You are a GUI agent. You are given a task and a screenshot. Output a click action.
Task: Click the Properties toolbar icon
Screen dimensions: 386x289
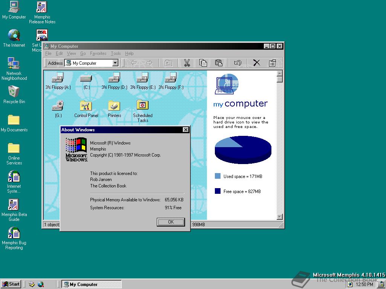[272, 63]
